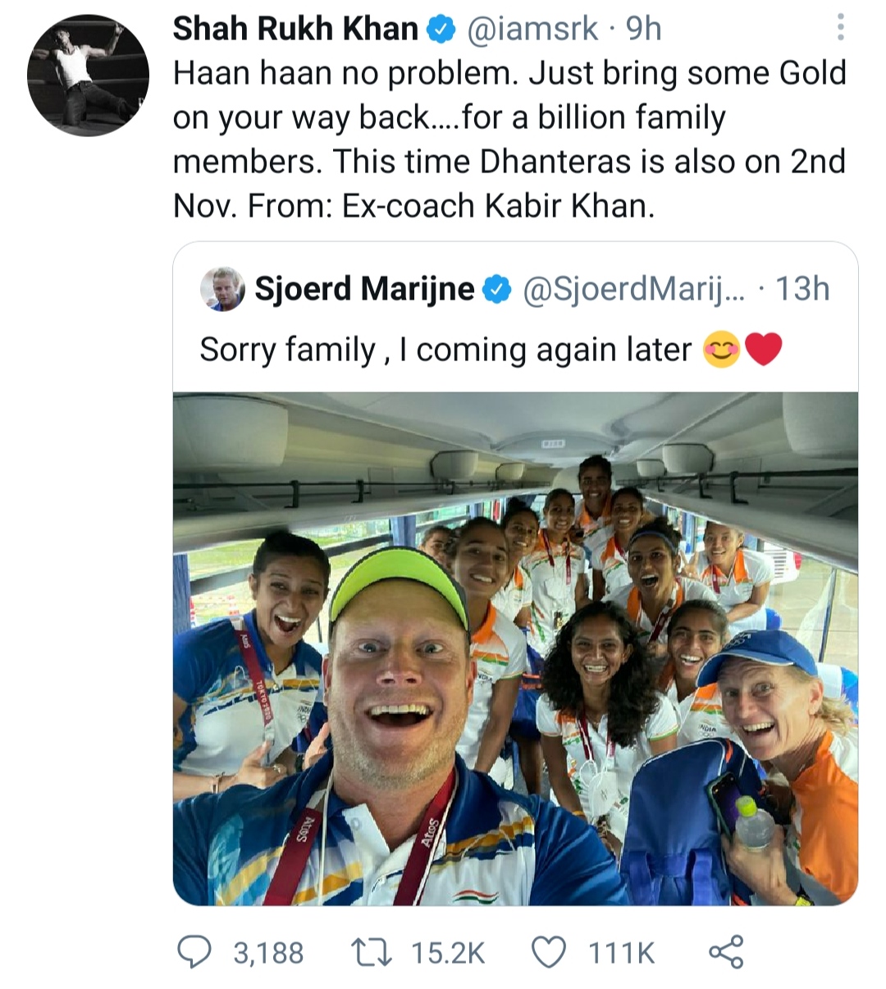Like the tweet with the heart icon

[x=549, y=952]
